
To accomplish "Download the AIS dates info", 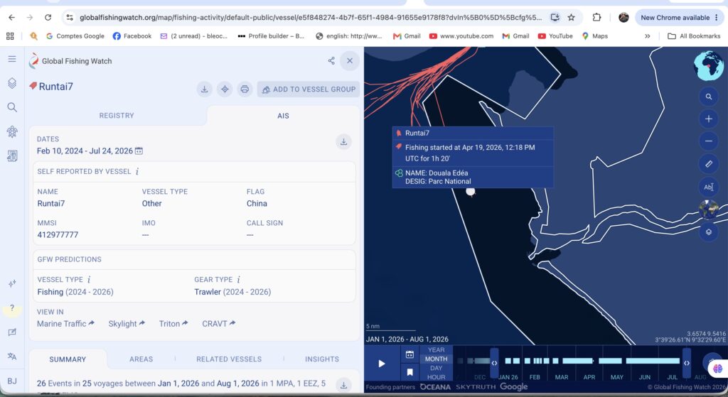I will (x=343, y=142).
